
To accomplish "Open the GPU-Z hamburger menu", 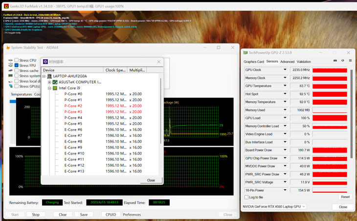I will [x=350, y=61].
